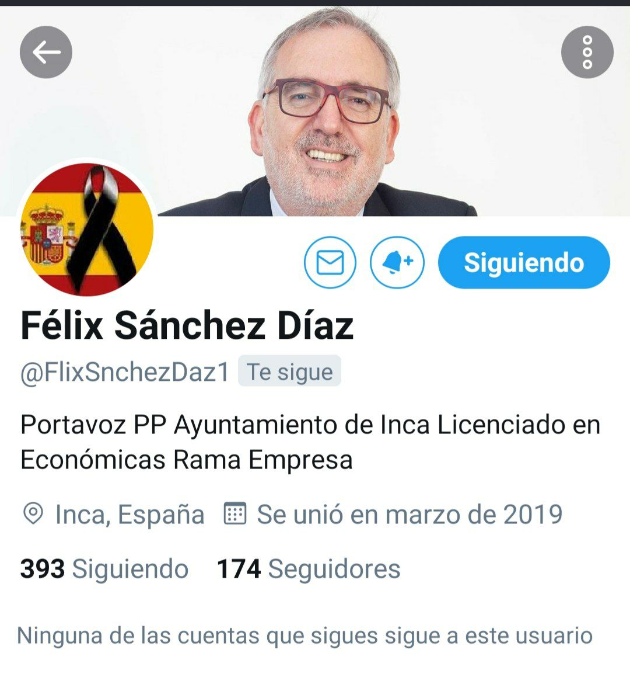The image size is (630, 677).
Task: Toggle the Siguiendo follow button
Action: pyautogui.click(x=524, y=262)
